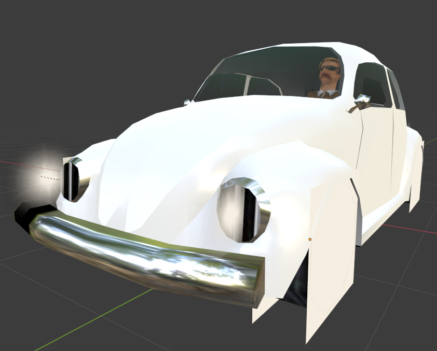Select the rear quarter window glass
Screen dimensions: 437x351
pos(395,89)
